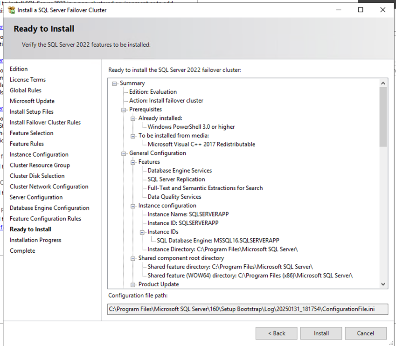
Task: Select 'Instance Name: SQLSERVERAPP' row
Action: click(x=188, y=214)
